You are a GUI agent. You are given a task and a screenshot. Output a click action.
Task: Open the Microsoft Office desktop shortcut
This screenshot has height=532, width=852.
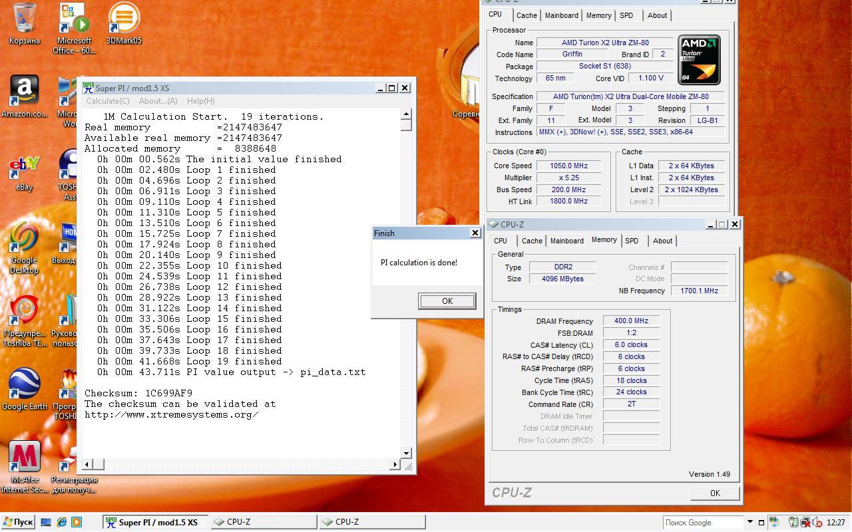pyautogui.click(x=74, y=28)
